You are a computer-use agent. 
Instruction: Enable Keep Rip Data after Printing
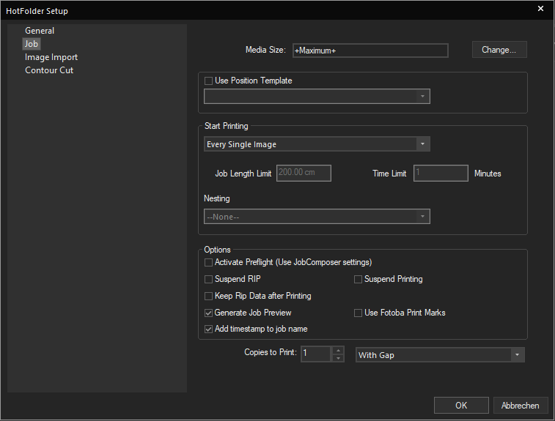[208, 297]
